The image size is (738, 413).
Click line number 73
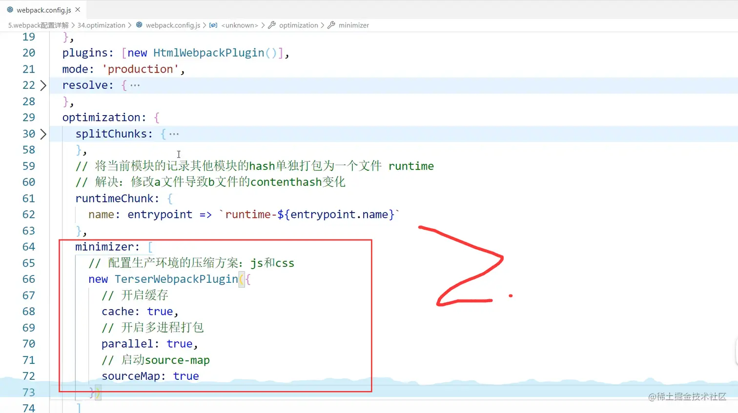coord(29,392)
